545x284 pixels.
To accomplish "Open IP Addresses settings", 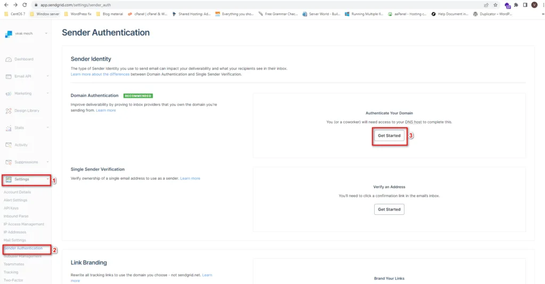I will pyautogui.click(x=15, y=232).
